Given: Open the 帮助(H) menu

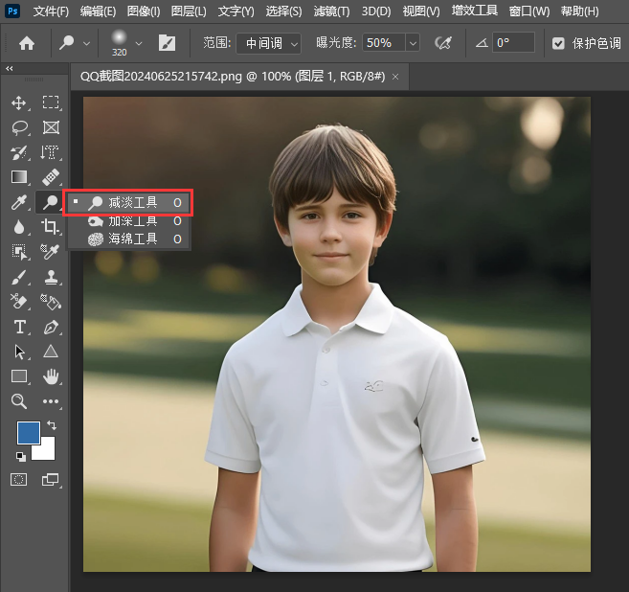Looking at the screenshot, I should click(x=579, y=11).
